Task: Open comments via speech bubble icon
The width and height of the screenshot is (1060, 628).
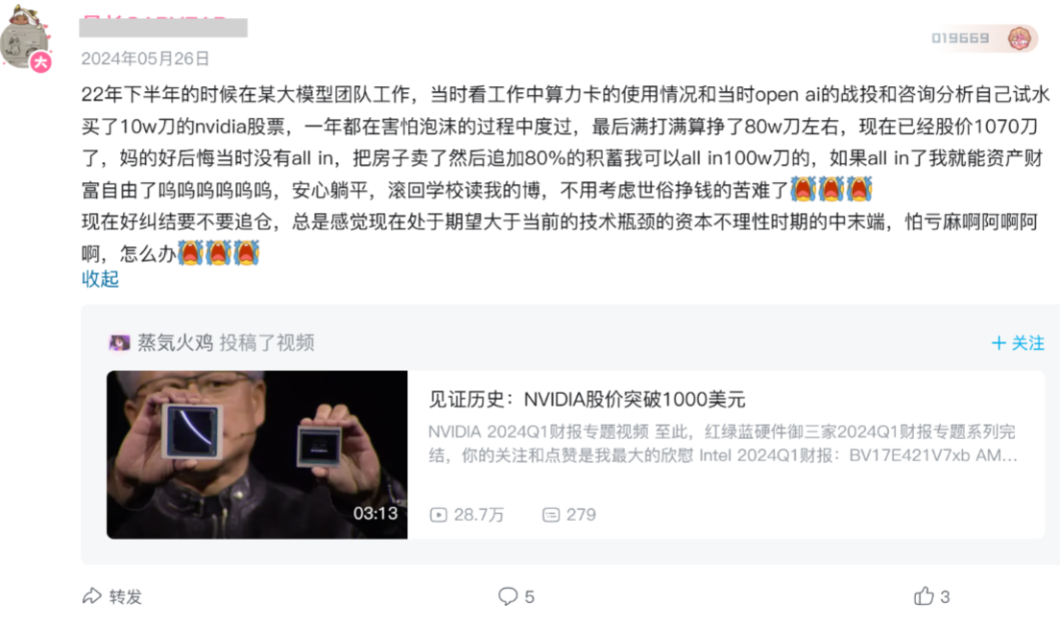Action: click(x=508, y=596)
